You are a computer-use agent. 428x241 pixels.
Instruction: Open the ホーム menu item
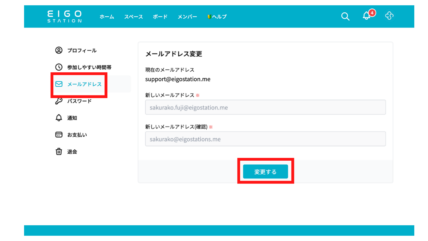(x=107, y=16)
